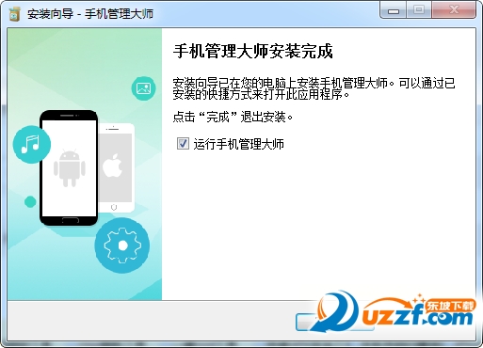Click the music note circle icon

pos(32,144)
